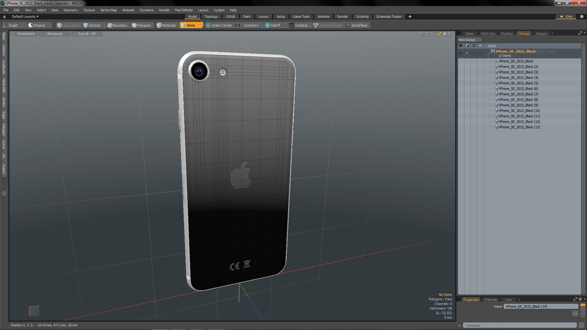The height and width of the screenshot is (330, 587).
Task: Open the viewport more-options arrow
Action: tap(450, 34)
